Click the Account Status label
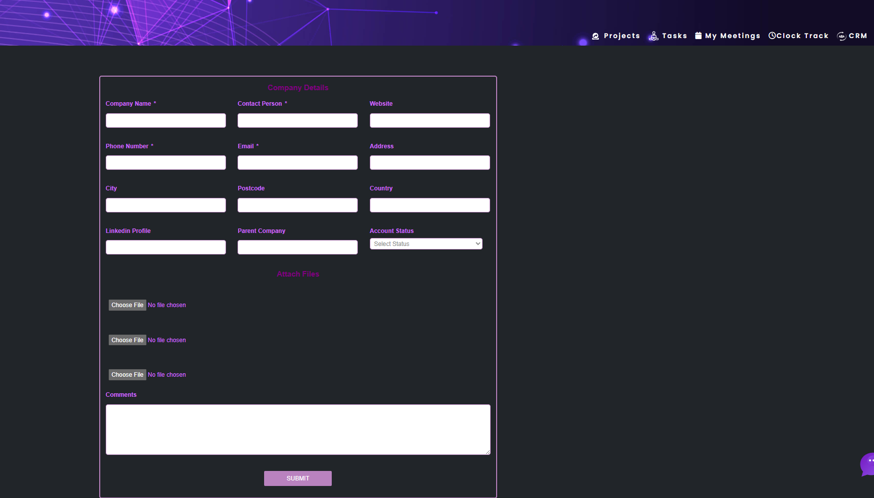This screenshot has width=874, height=498. point(392,231)
